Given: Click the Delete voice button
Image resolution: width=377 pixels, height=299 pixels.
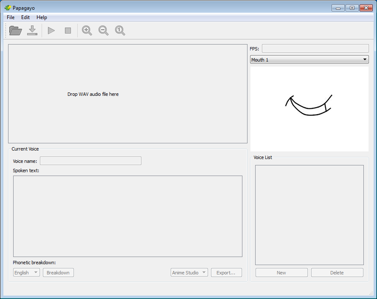Looking at the screenshot, I should [x=337, y=273].
